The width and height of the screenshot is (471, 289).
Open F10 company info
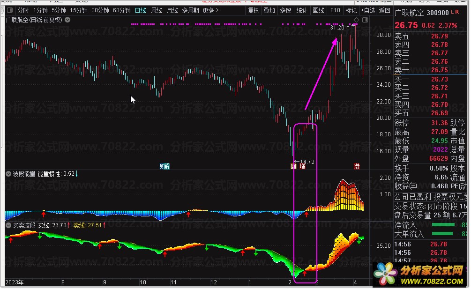click(335, 10)
